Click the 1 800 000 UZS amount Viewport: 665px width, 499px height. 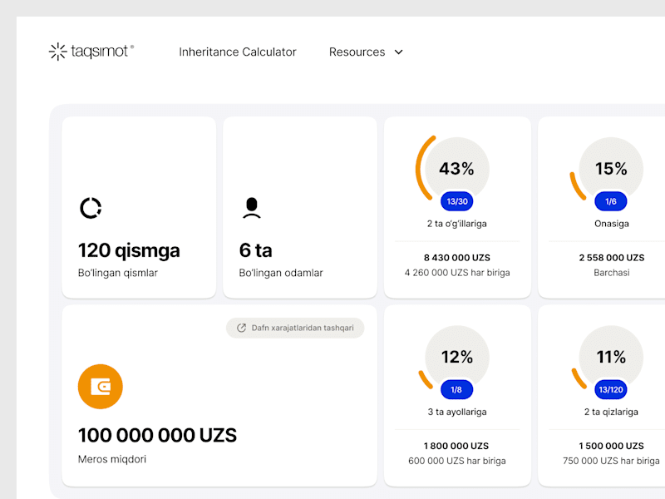pos(456,446)
